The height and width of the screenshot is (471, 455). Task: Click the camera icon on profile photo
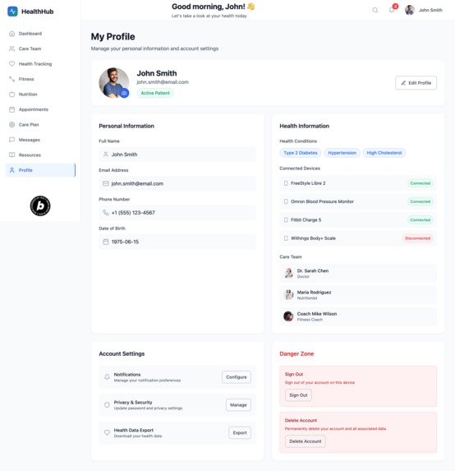point(124,93)
